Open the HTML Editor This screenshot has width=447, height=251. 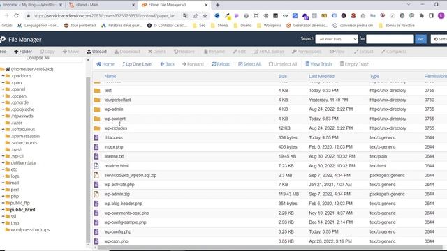click(268, 52)
